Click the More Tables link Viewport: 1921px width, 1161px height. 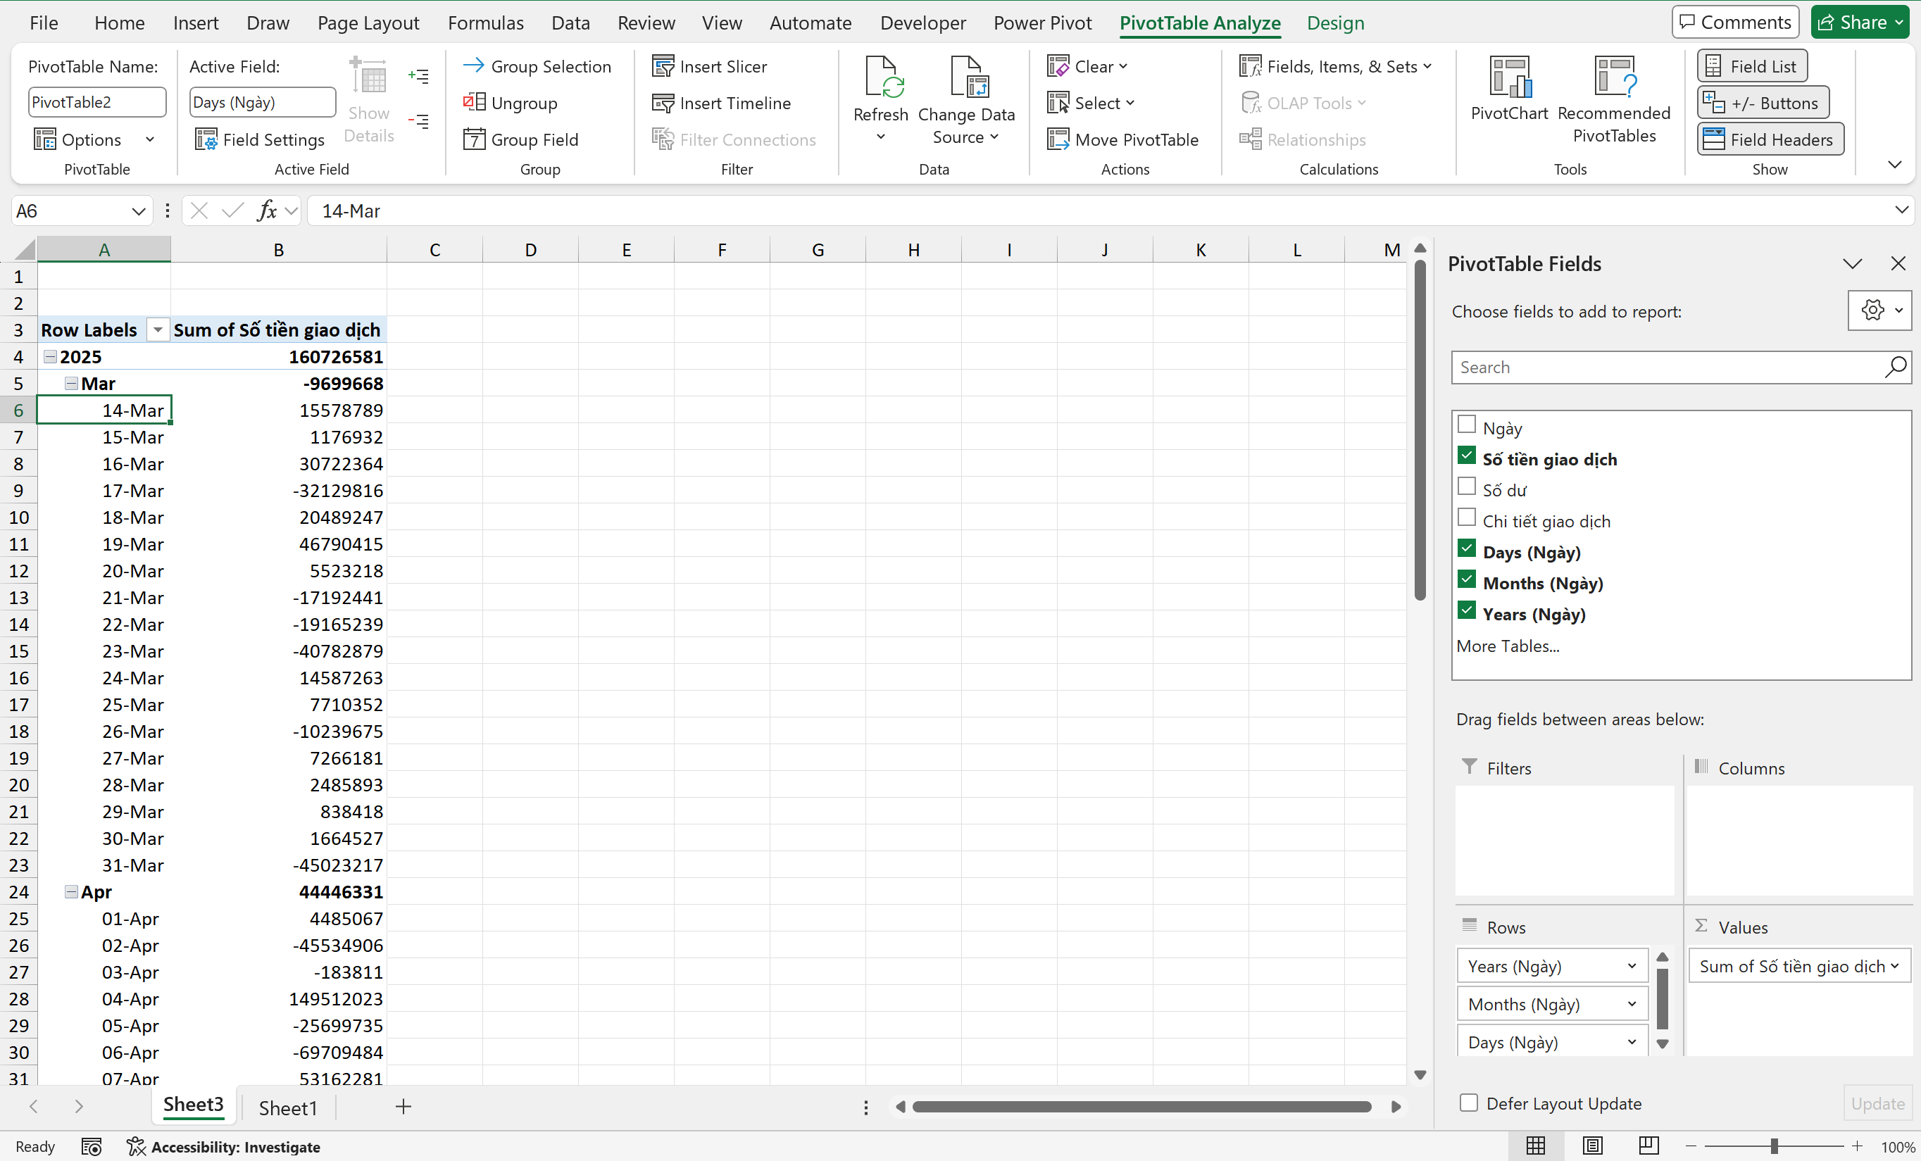pos(1508,646)
